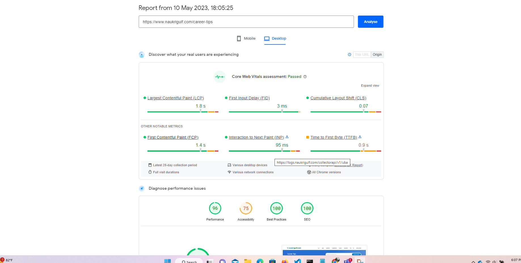Select the Desktop tab
Image resolution: width=521 pixels, height=263 pixels.
275,39
